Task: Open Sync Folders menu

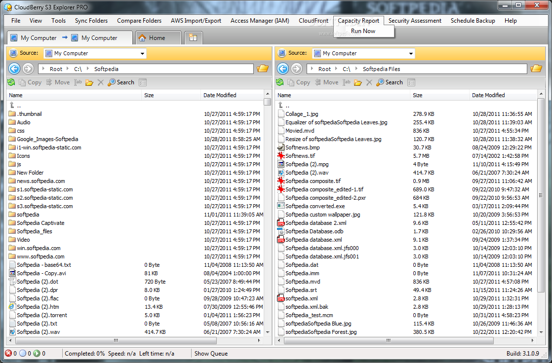Action: tap(91, 21)
